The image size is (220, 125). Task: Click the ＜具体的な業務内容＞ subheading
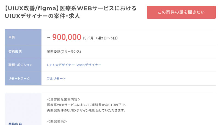pyautogui.click(x=64, y=100)
